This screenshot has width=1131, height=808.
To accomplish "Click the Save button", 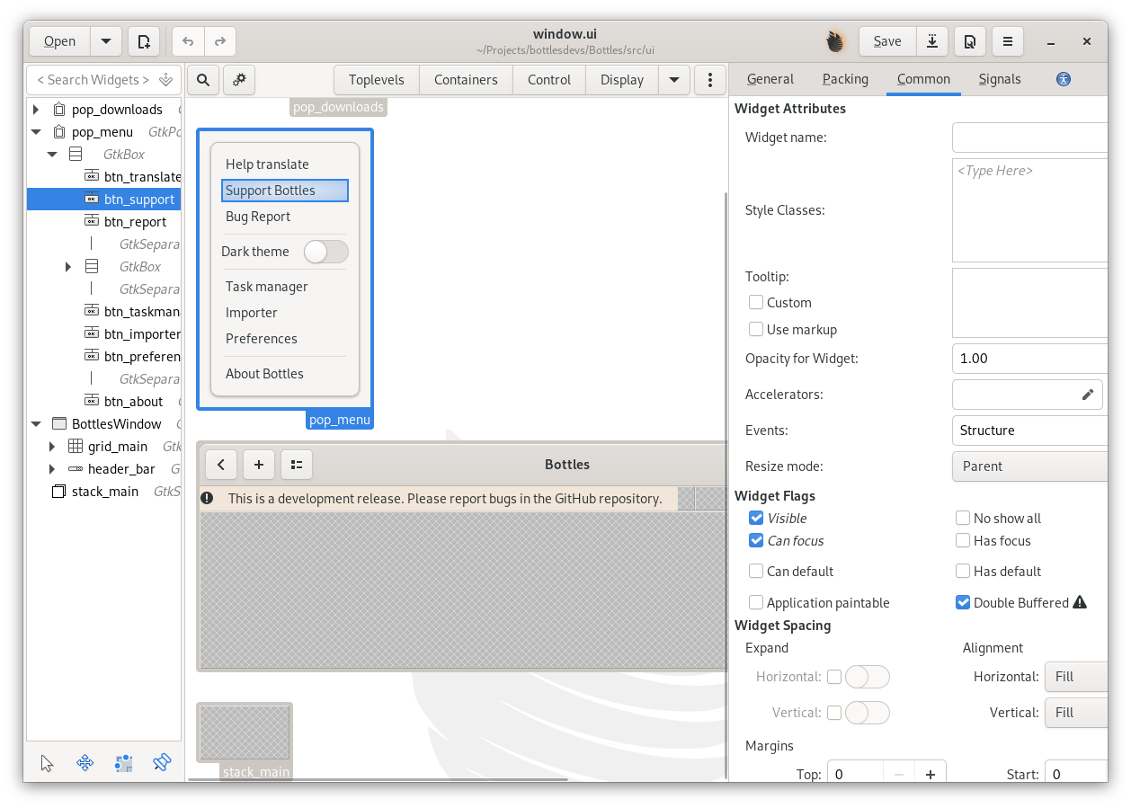I will pyautogui.click(x=886, y=41).
